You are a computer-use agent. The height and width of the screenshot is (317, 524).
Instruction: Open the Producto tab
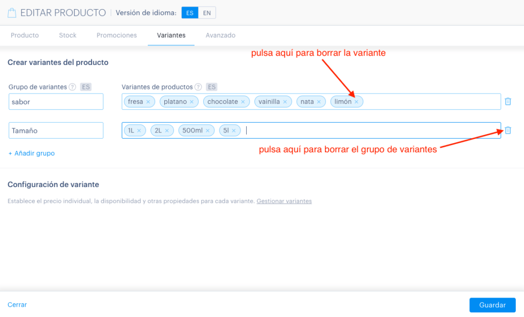coord(25,35)
